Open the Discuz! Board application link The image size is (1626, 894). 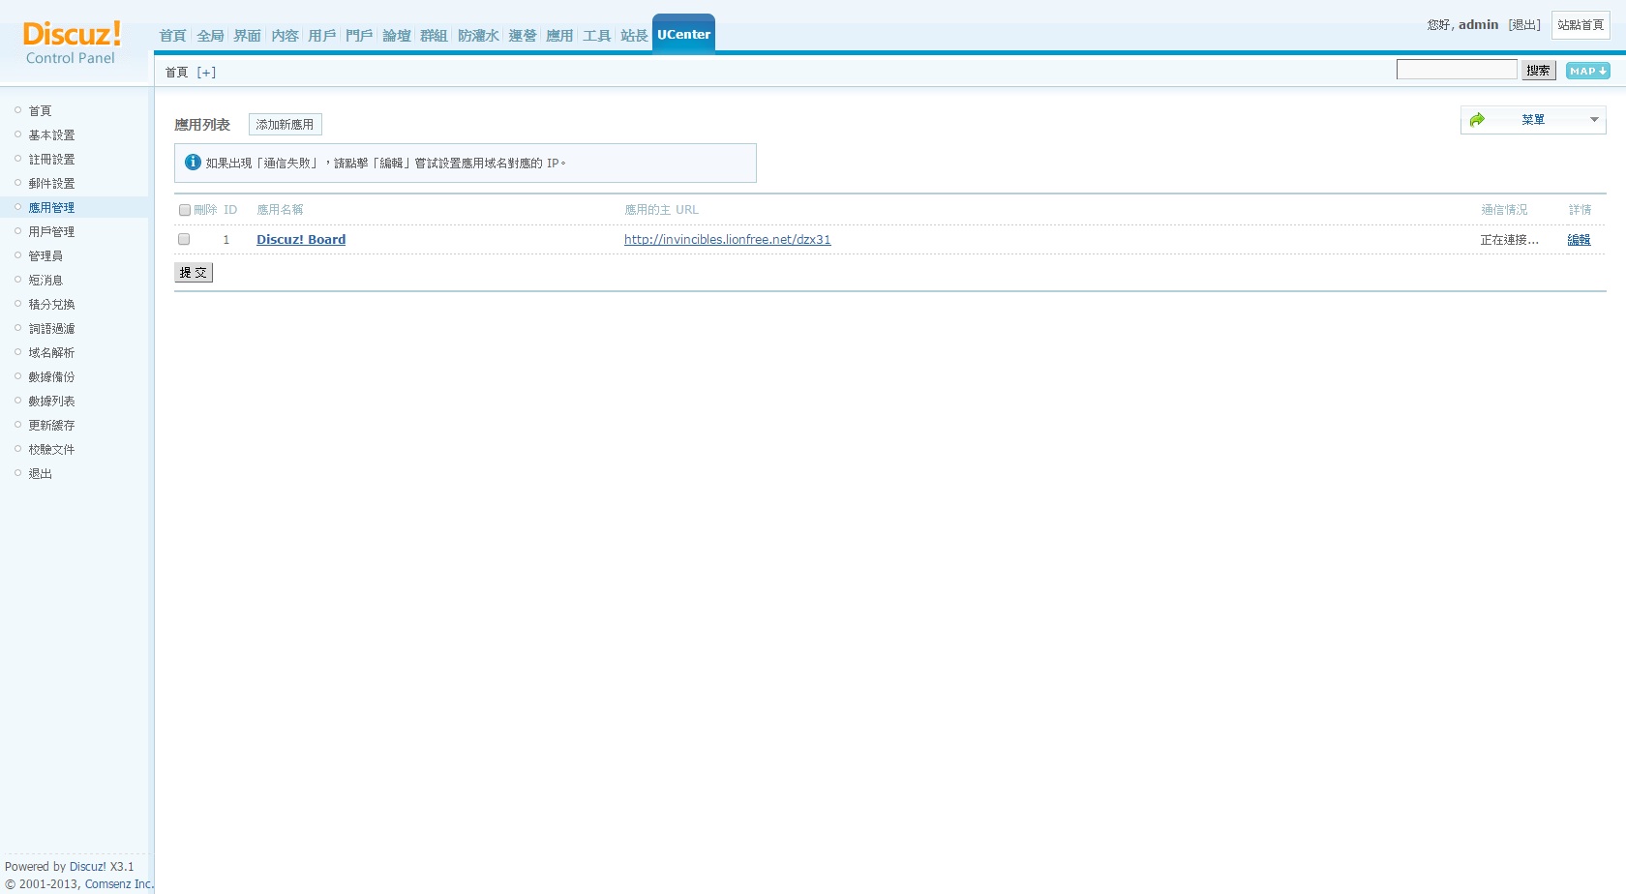pyautogui.click(x=301, y=240)
